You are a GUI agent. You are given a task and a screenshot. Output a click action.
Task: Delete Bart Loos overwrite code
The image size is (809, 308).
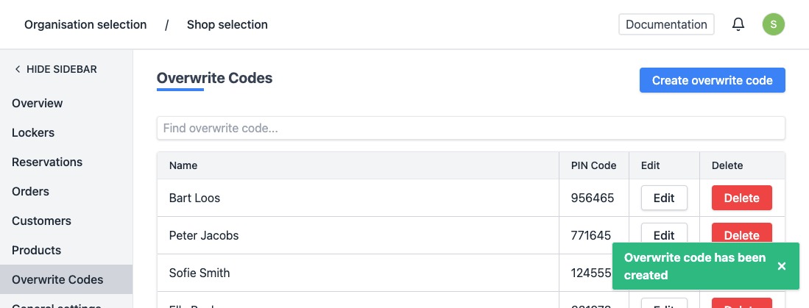[x=741, y=198]
